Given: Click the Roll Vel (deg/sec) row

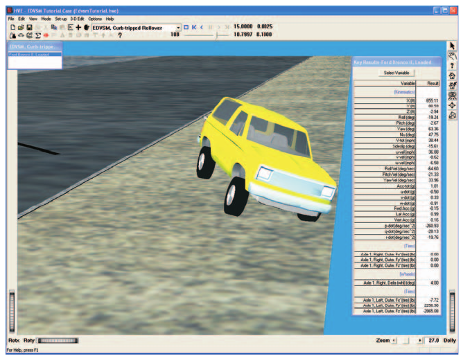Looking at the screenshot, I should [396, 169].
